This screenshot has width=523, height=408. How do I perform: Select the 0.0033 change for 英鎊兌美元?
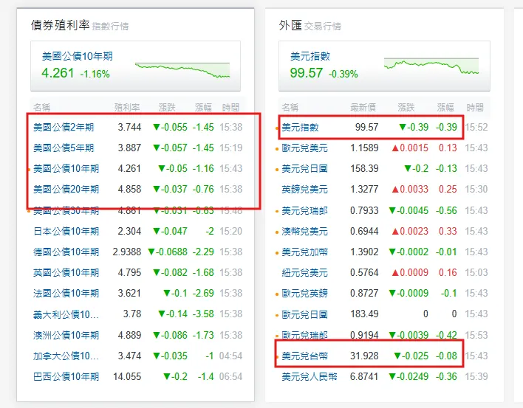[410, 189]
